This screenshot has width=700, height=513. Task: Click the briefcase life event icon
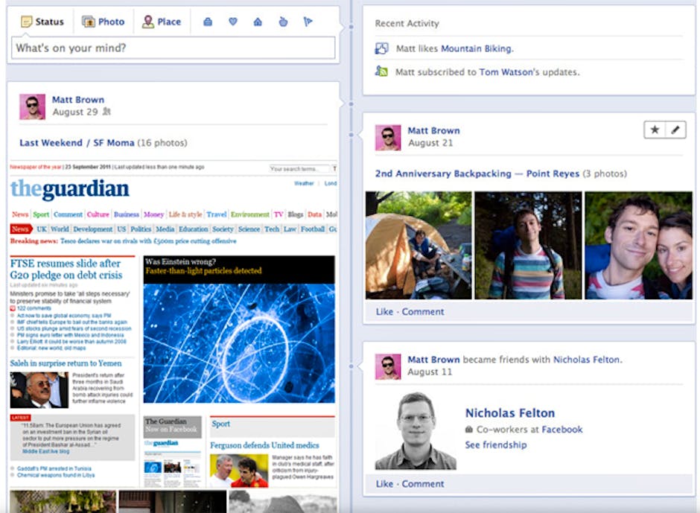[x=209, y=22]
